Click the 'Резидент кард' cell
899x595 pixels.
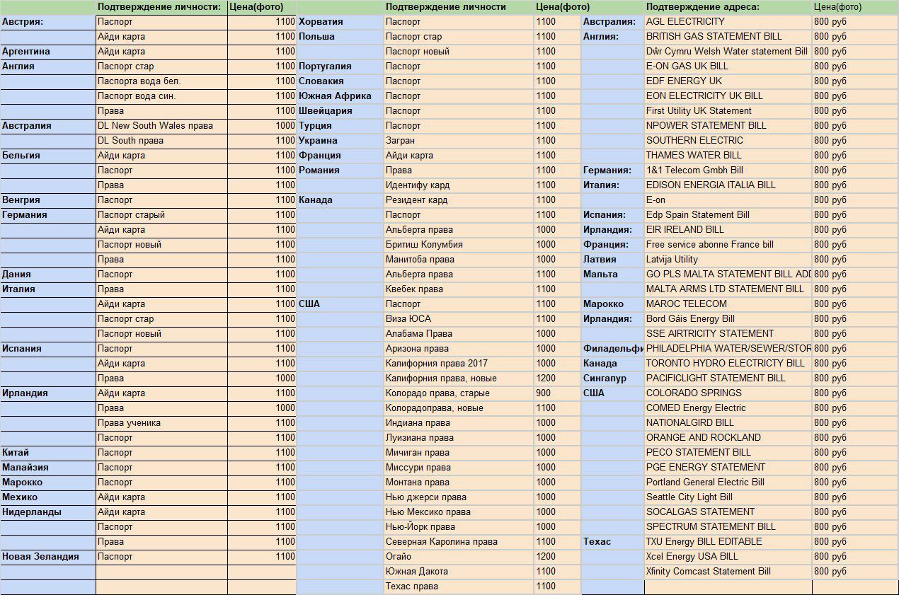pyautogui.click(x=459, y=200)
